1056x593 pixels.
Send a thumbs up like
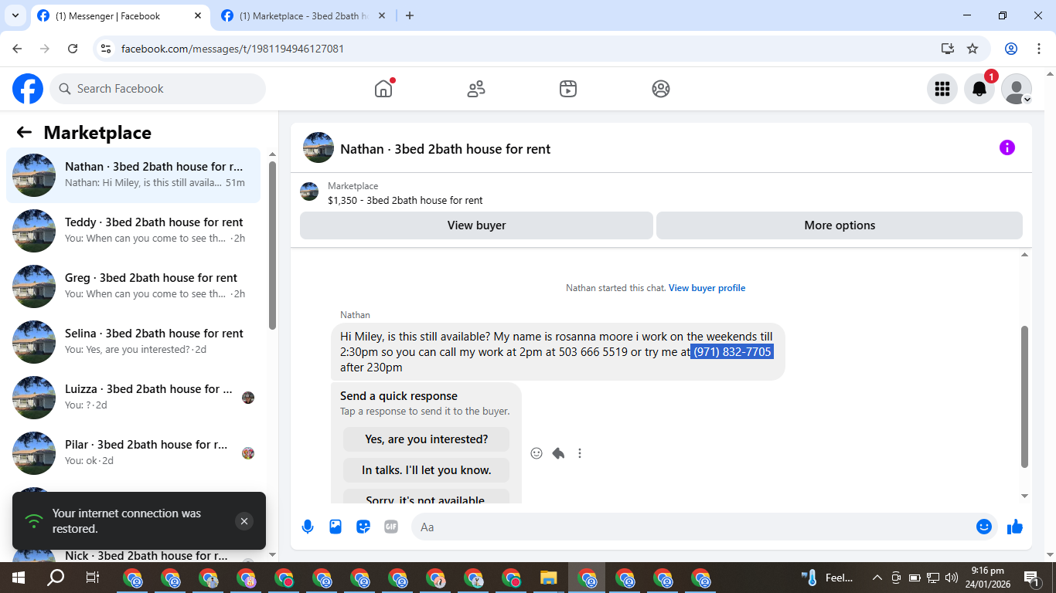point(1015,527)
